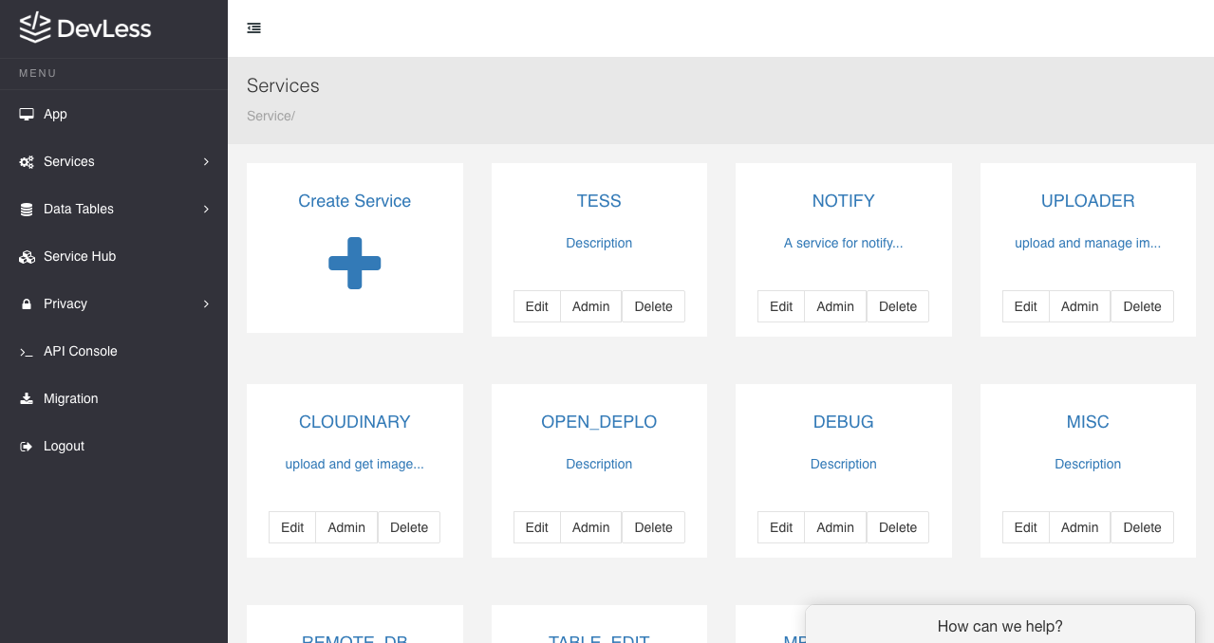Click the API Console terminal icon
Screen dimensions: 1214x643
tap(27, 351)
